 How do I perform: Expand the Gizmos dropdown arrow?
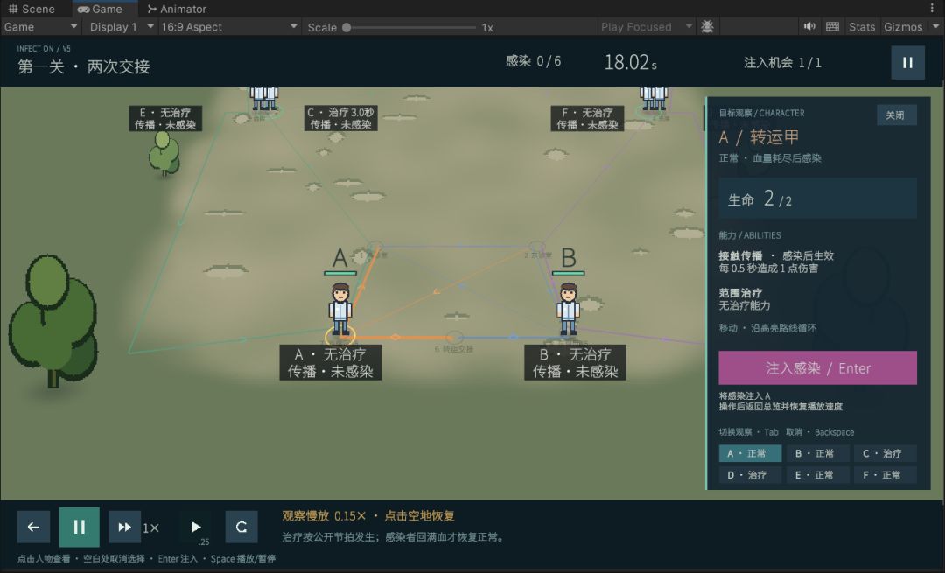(935, 26)
